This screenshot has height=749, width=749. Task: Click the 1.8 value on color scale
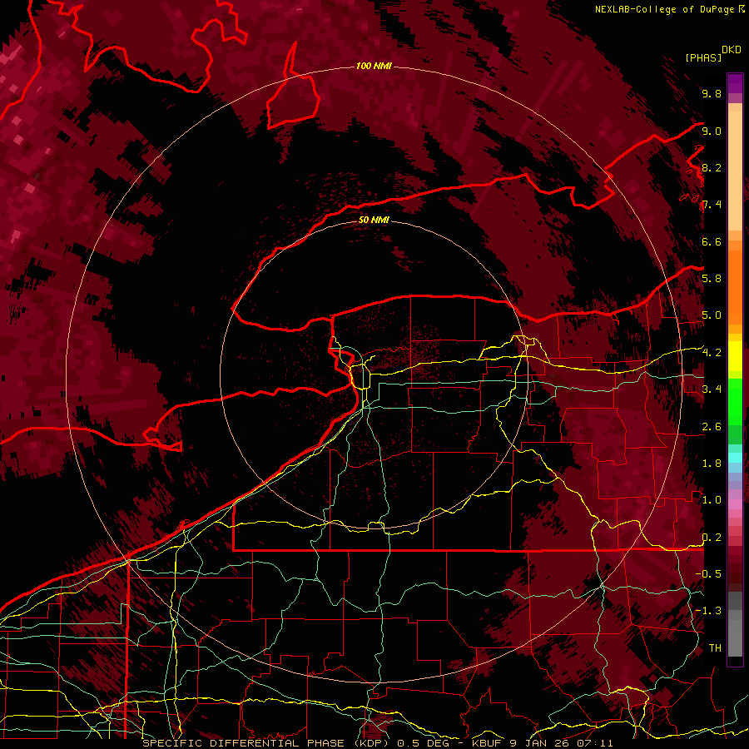coord(712,464)
